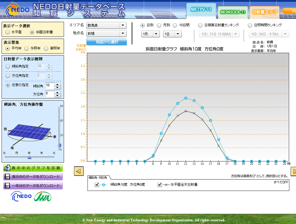Screen dimensions: 296x224
Task: Select the 月別 monthly radio button
Action: (159, 25)
